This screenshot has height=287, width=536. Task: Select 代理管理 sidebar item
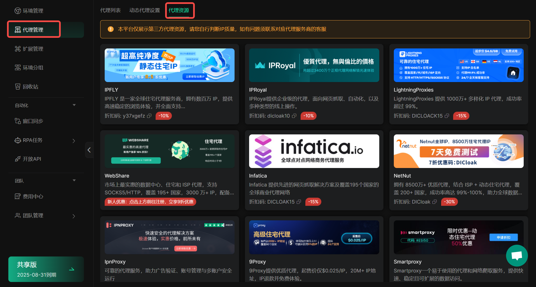coord(46,30)
